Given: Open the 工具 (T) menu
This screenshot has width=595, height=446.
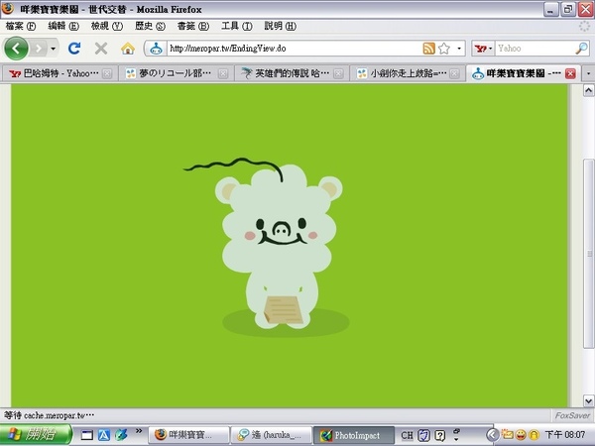Looking at the screenshot, I should point(237,26).
